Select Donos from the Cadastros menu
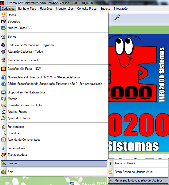Screen dimensions: 169x185 coord(54,15)
